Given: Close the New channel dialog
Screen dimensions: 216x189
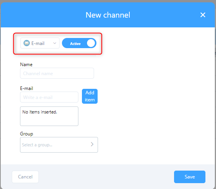Looking at the screenshot, I should tap(203, 15).
